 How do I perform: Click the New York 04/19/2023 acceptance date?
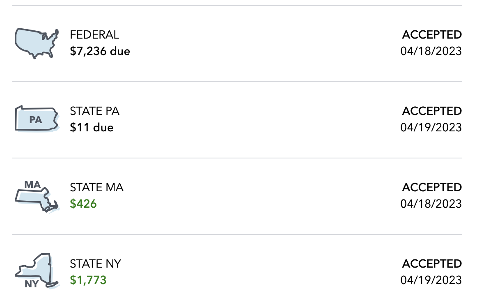[x=431, y=280]
